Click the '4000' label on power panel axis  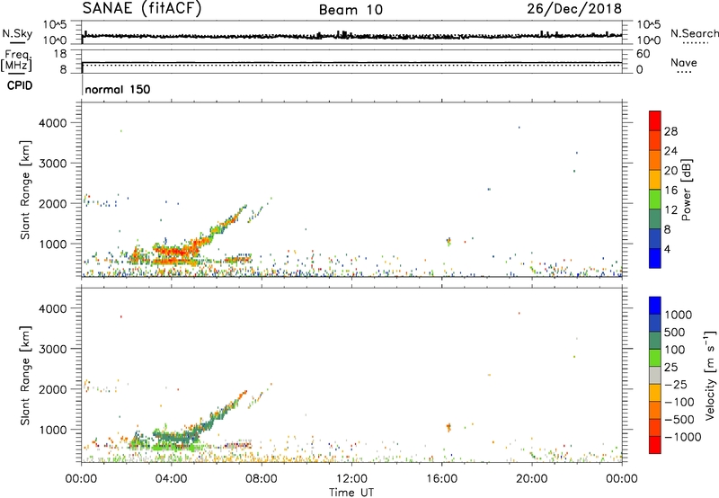pyautogui.click(x=52, y=123)
